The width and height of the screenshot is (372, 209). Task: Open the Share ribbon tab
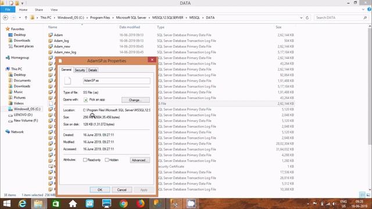coord(39,10)
